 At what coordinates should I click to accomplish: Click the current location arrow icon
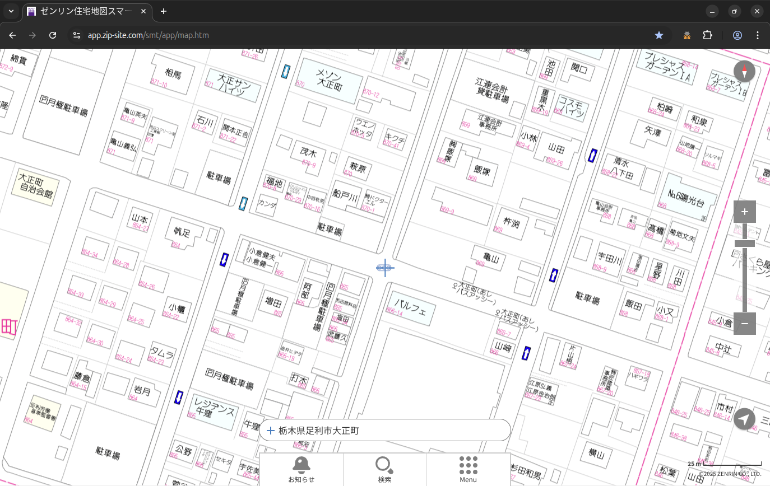(x=744, y=419)
